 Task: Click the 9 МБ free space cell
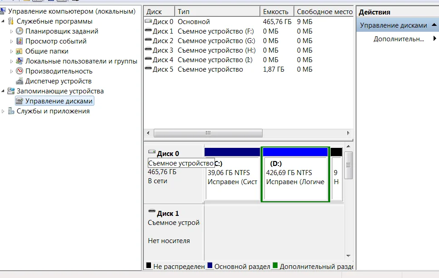click(x=305, y=22)
